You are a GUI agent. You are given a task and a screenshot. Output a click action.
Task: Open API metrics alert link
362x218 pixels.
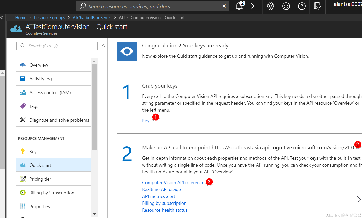[x=158, y=196]
